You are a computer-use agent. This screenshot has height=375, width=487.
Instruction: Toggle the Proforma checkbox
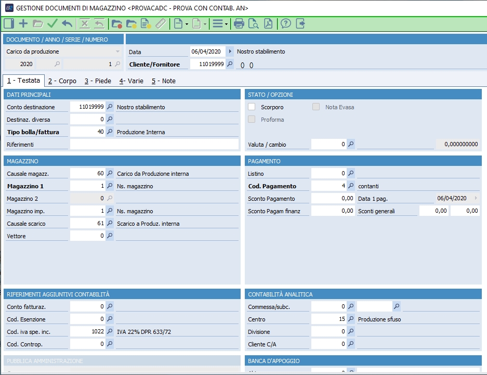pyautogui.click(x=252, y=120)
